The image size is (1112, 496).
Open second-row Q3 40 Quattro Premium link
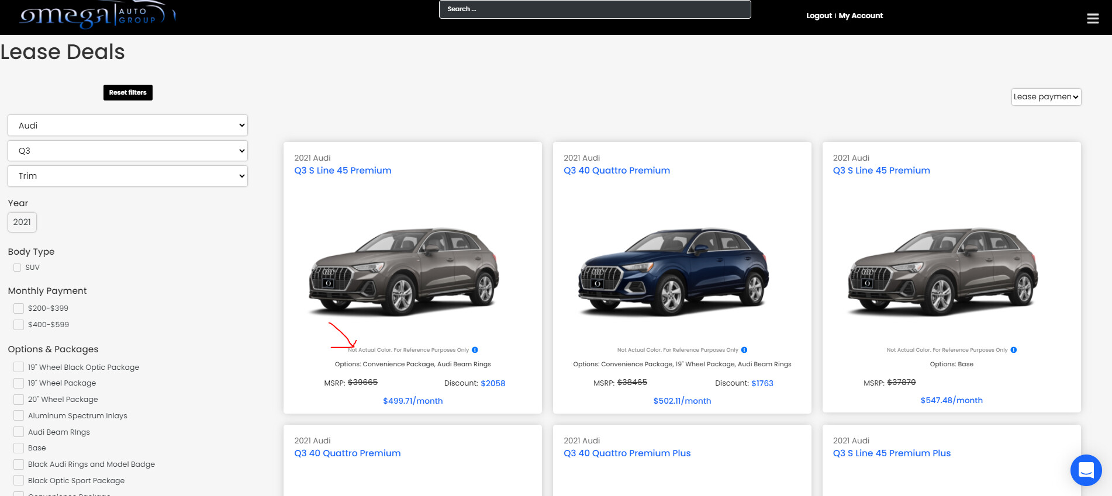[x=347, y=453]
